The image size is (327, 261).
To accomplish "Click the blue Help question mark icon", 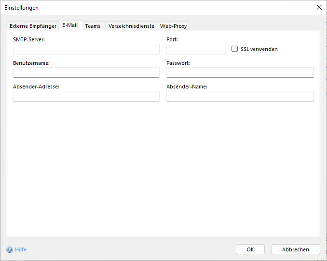I will click(10, 249).
